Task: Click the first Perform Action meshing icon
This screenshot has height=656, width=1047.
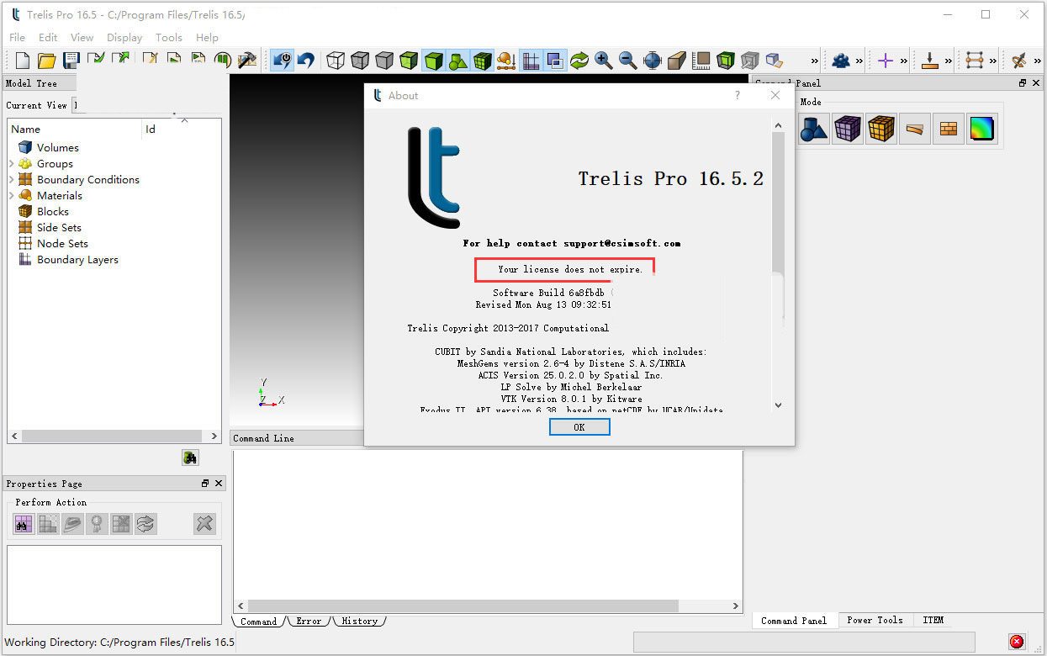Action: [x=23, y=523]
